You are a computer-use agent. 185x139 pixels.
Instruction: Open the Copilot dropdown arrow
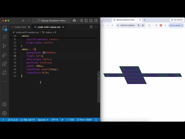click(77, 21)
